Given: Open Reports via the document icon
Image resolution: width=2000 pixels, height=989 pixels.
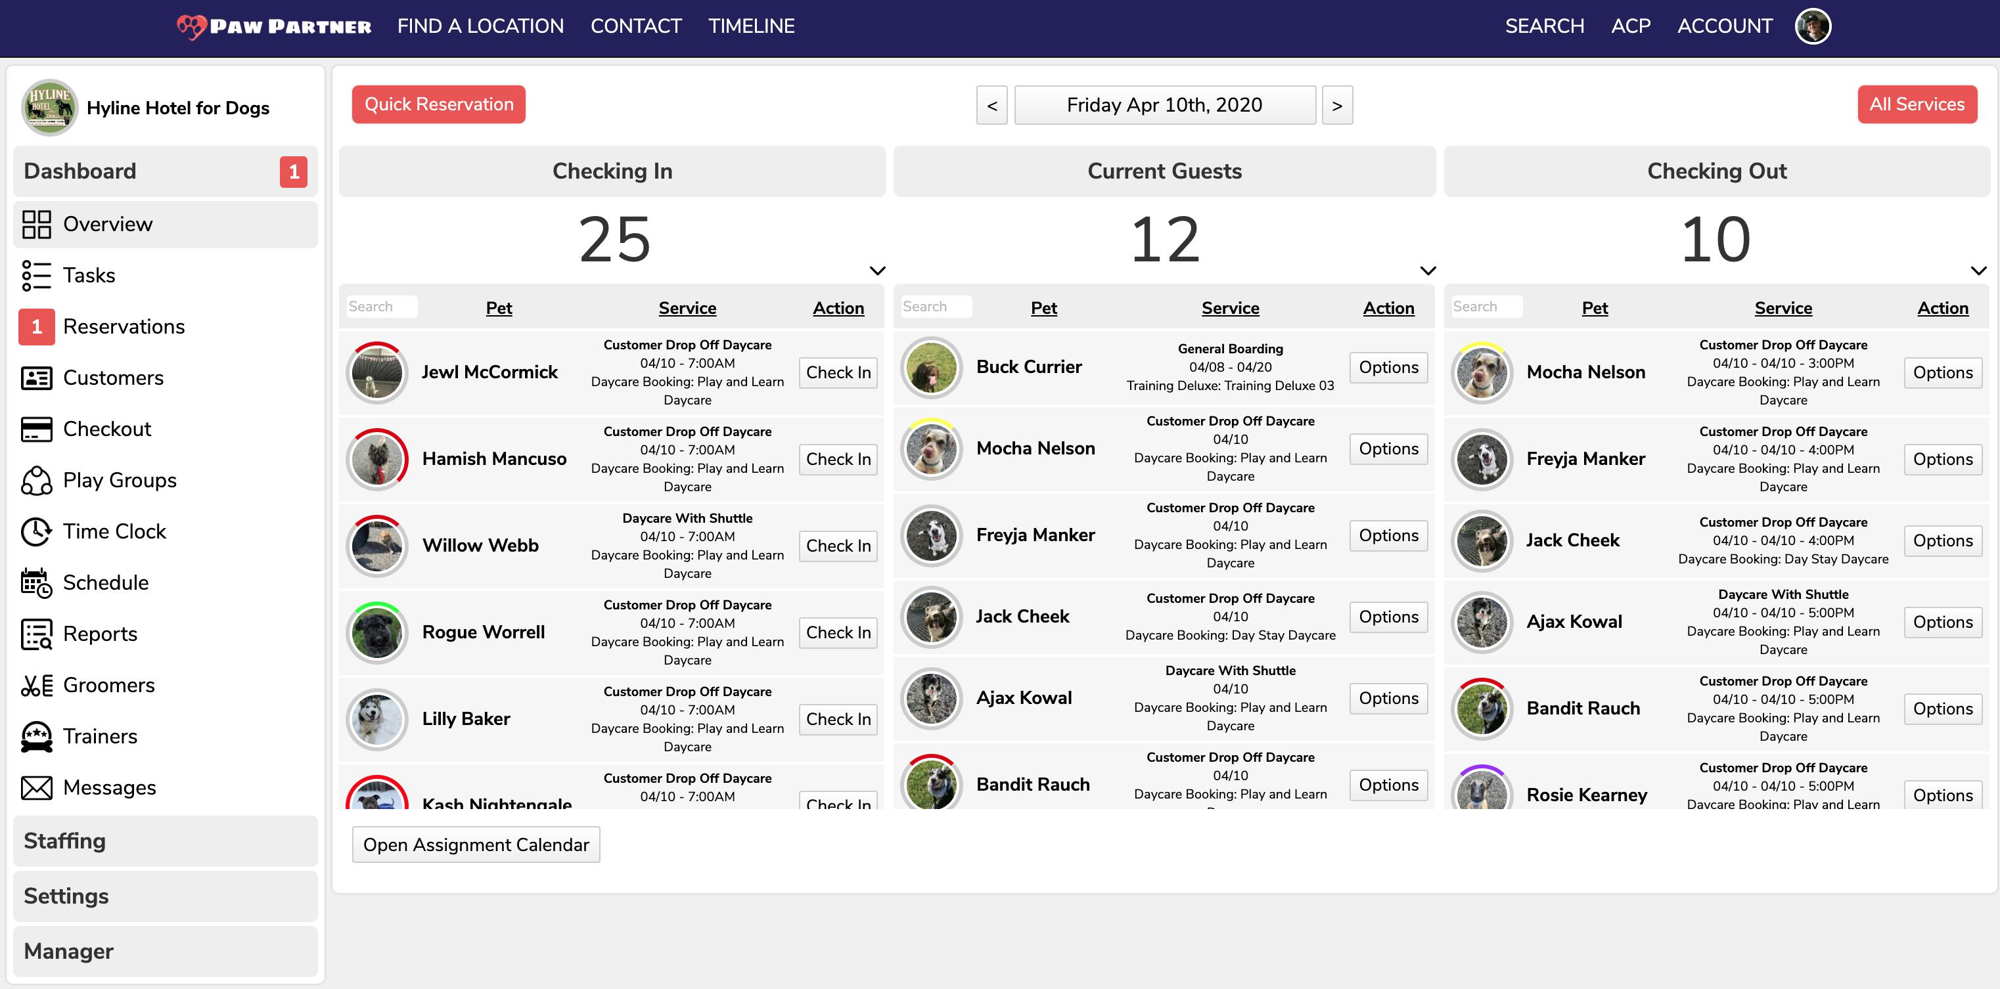Looking at the screenshot, I should (x=35, y=634).
